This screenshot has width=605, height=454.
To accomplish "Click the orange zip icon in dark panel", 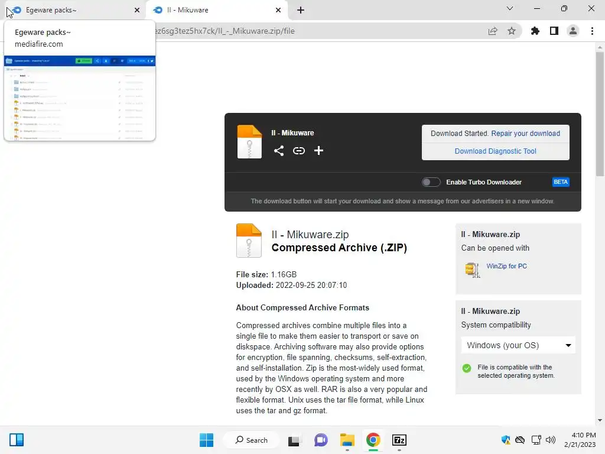I will click(x=249, y=142).
